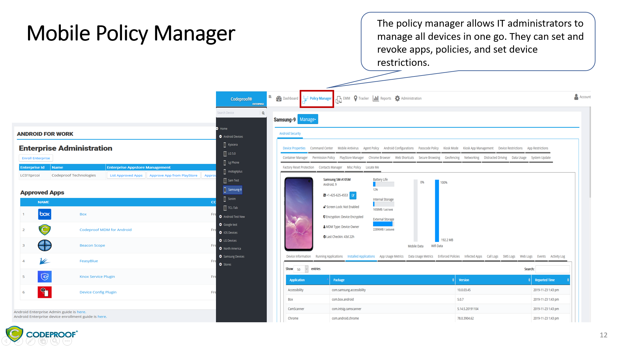Click the External Storage usage bar
The height and width of the screenshot is (347, 618).
(383, 224)
